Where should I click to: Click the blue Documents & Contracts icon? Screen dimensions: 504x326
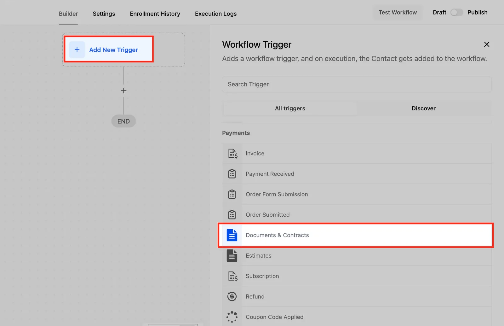pos(232,235)
